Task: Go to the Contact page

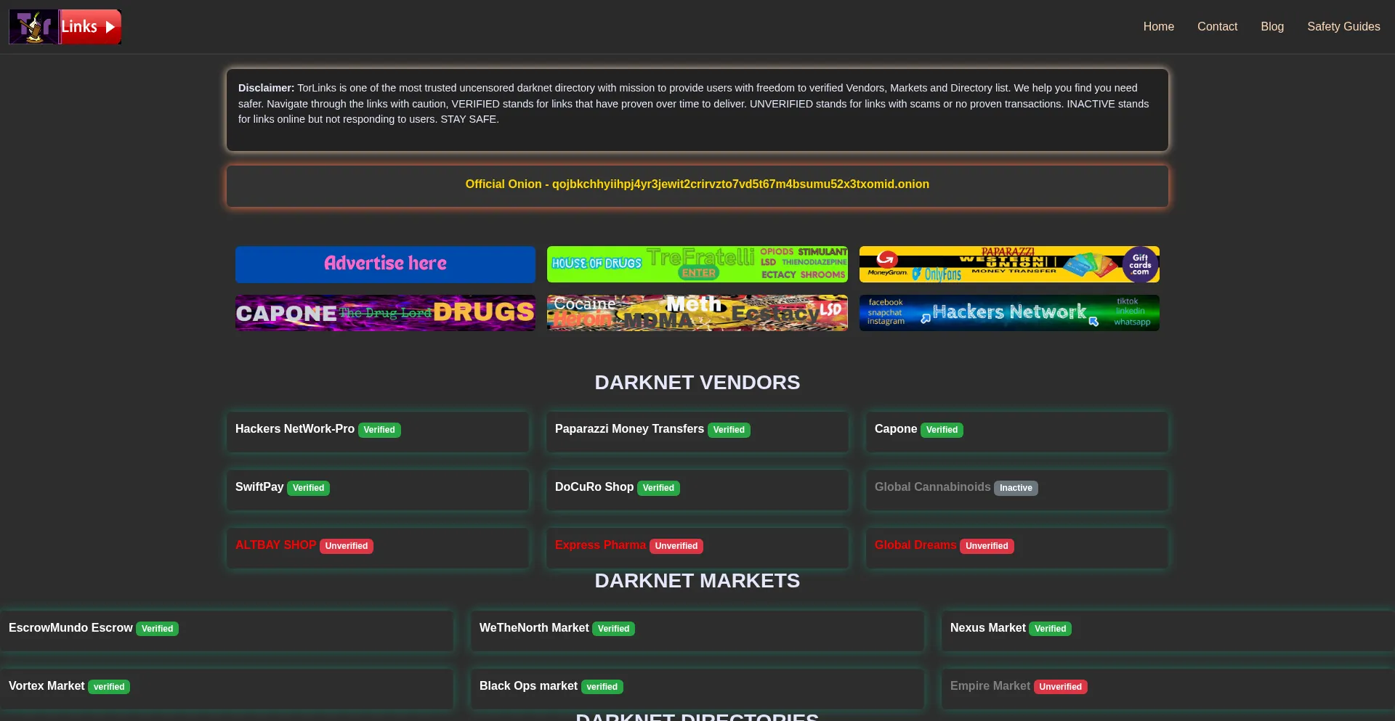Action: [1217, 27]
